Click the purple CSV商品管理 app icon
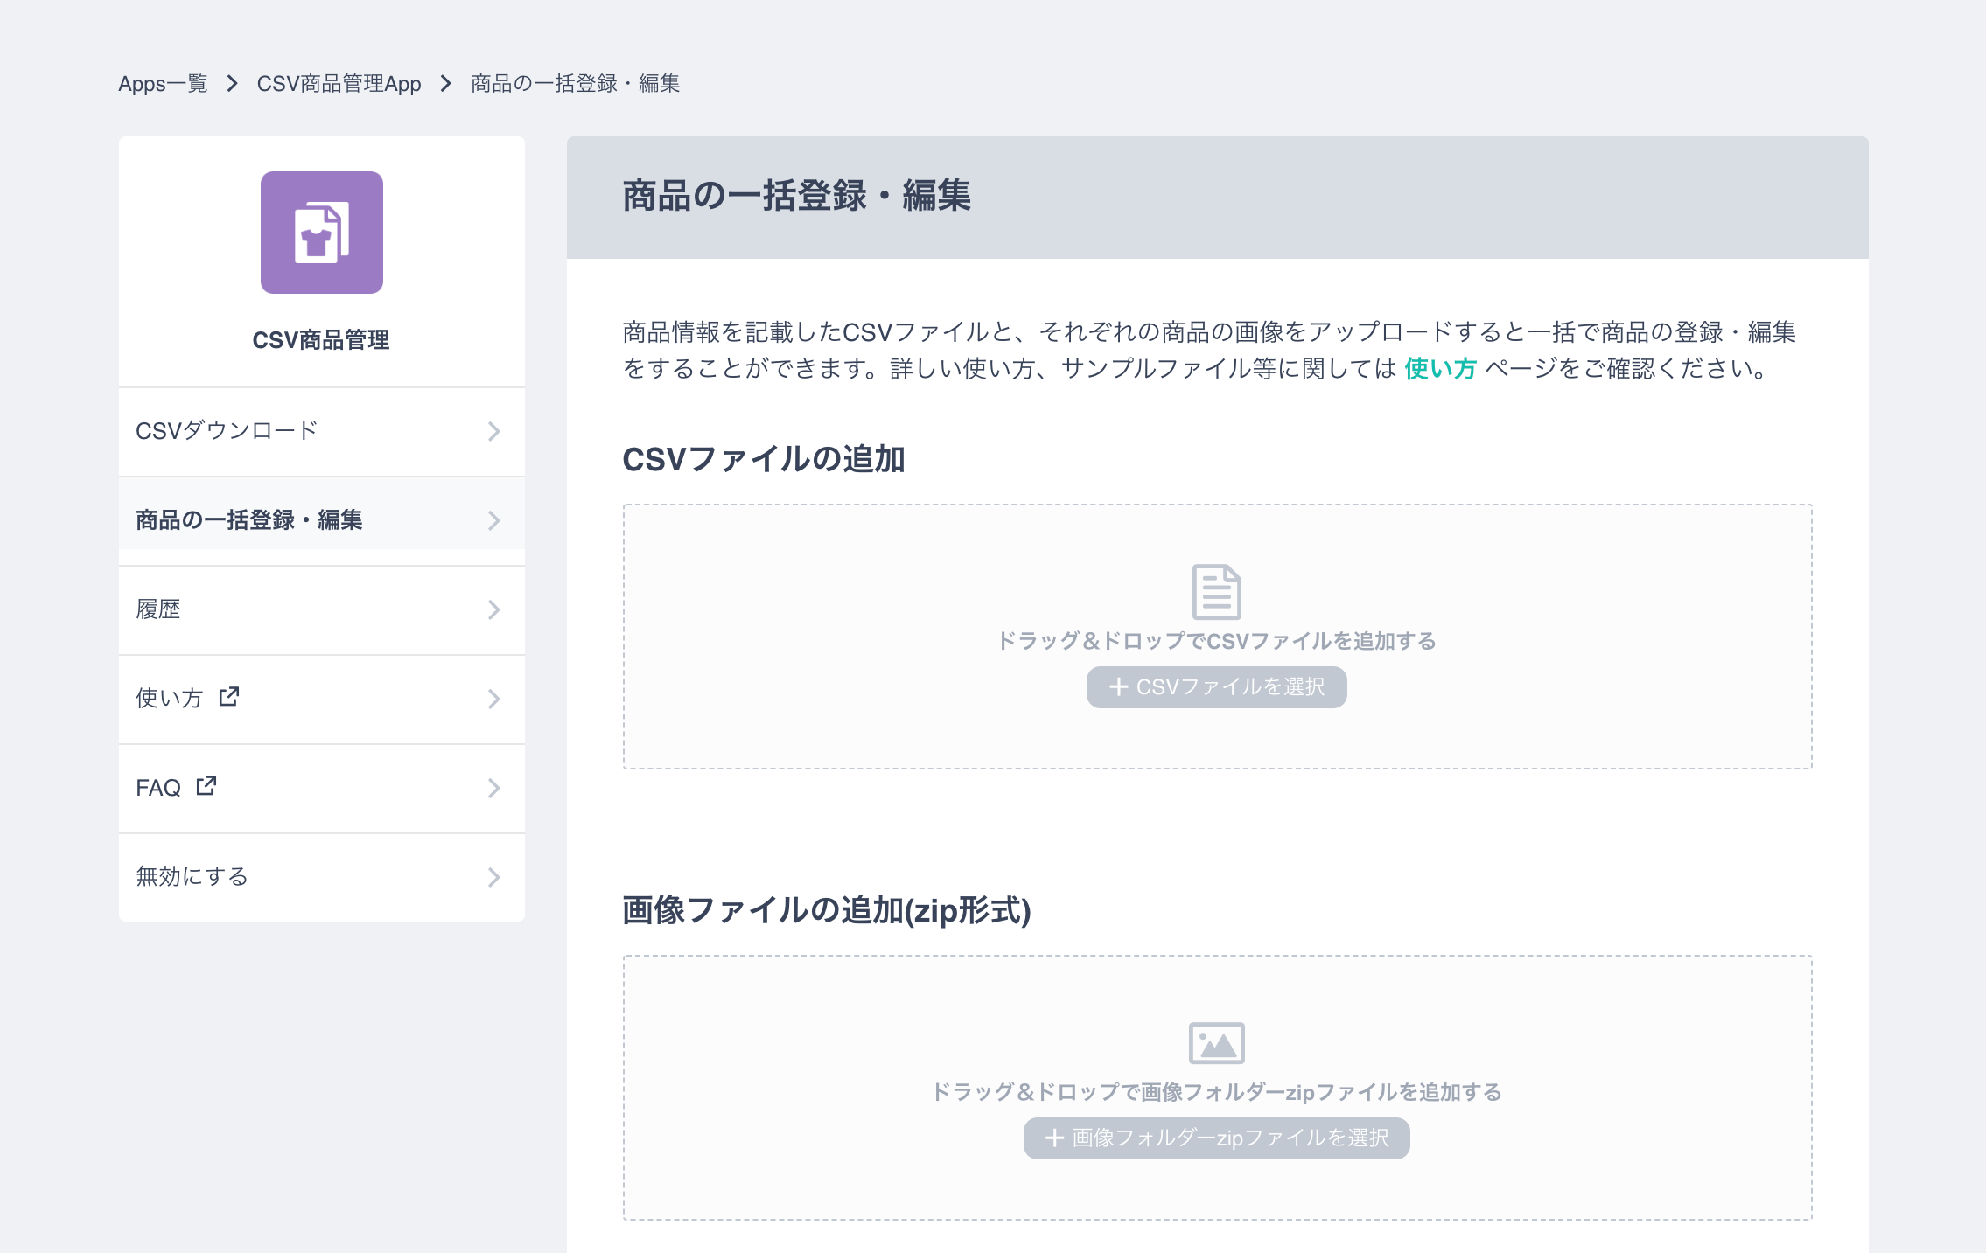 point(321,233)
